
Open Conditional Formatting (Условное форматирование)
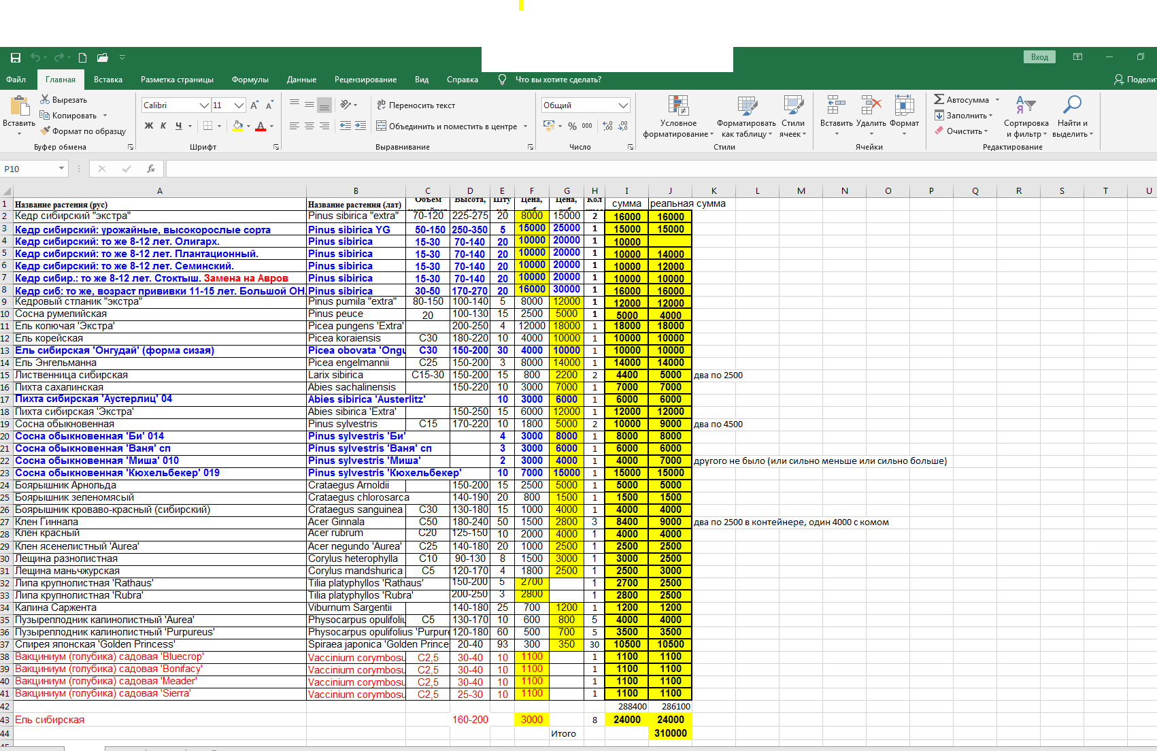pos(678,116)
